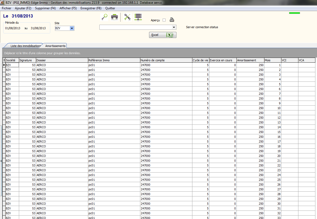Click the grid column chooser icon

click(4, 60)
